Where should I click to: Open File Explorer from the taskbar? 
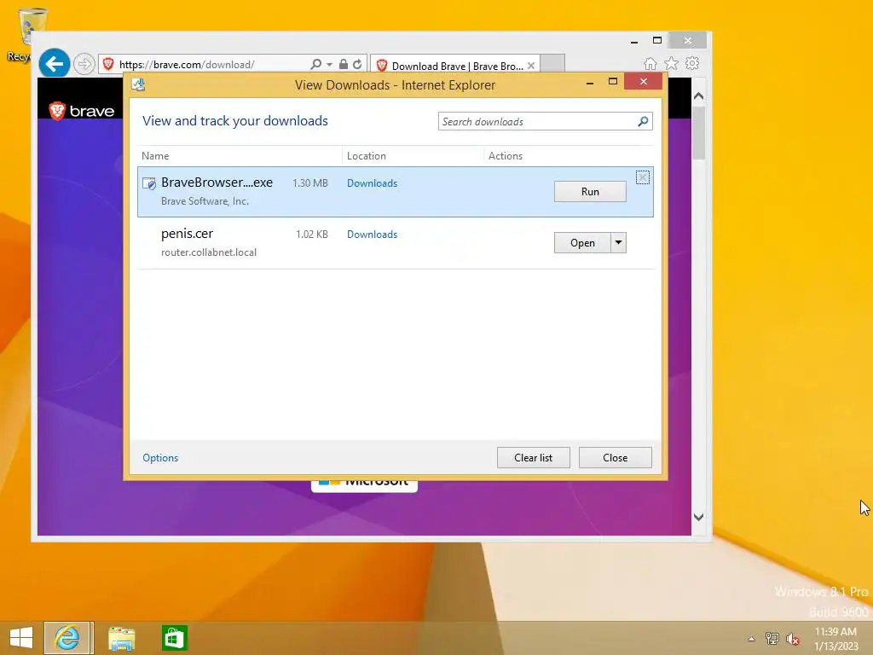tap(121, 638)
